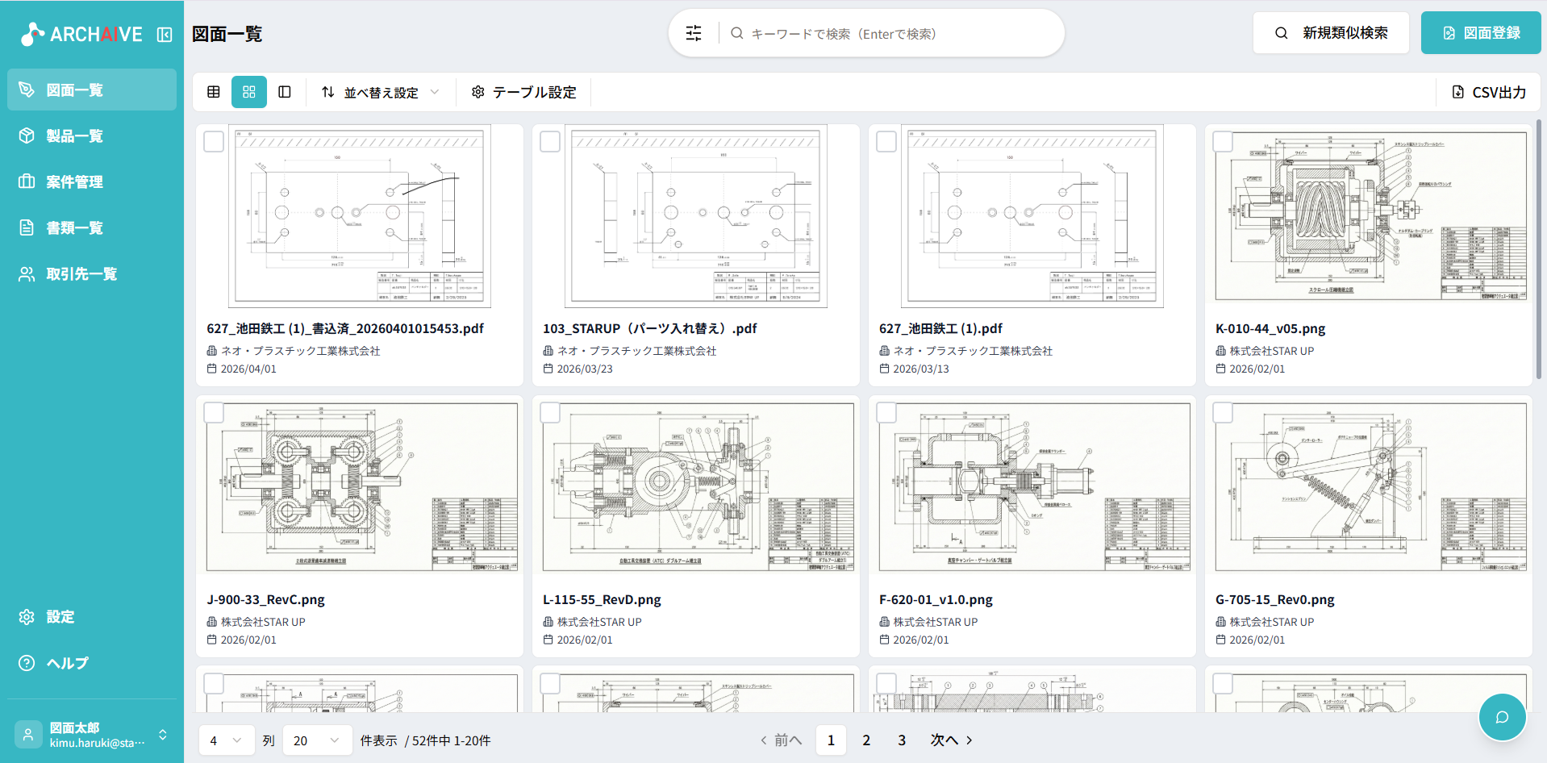Click the CSV export file icon
This screenshot has width=1547, height=763.
coord(1457,92)
